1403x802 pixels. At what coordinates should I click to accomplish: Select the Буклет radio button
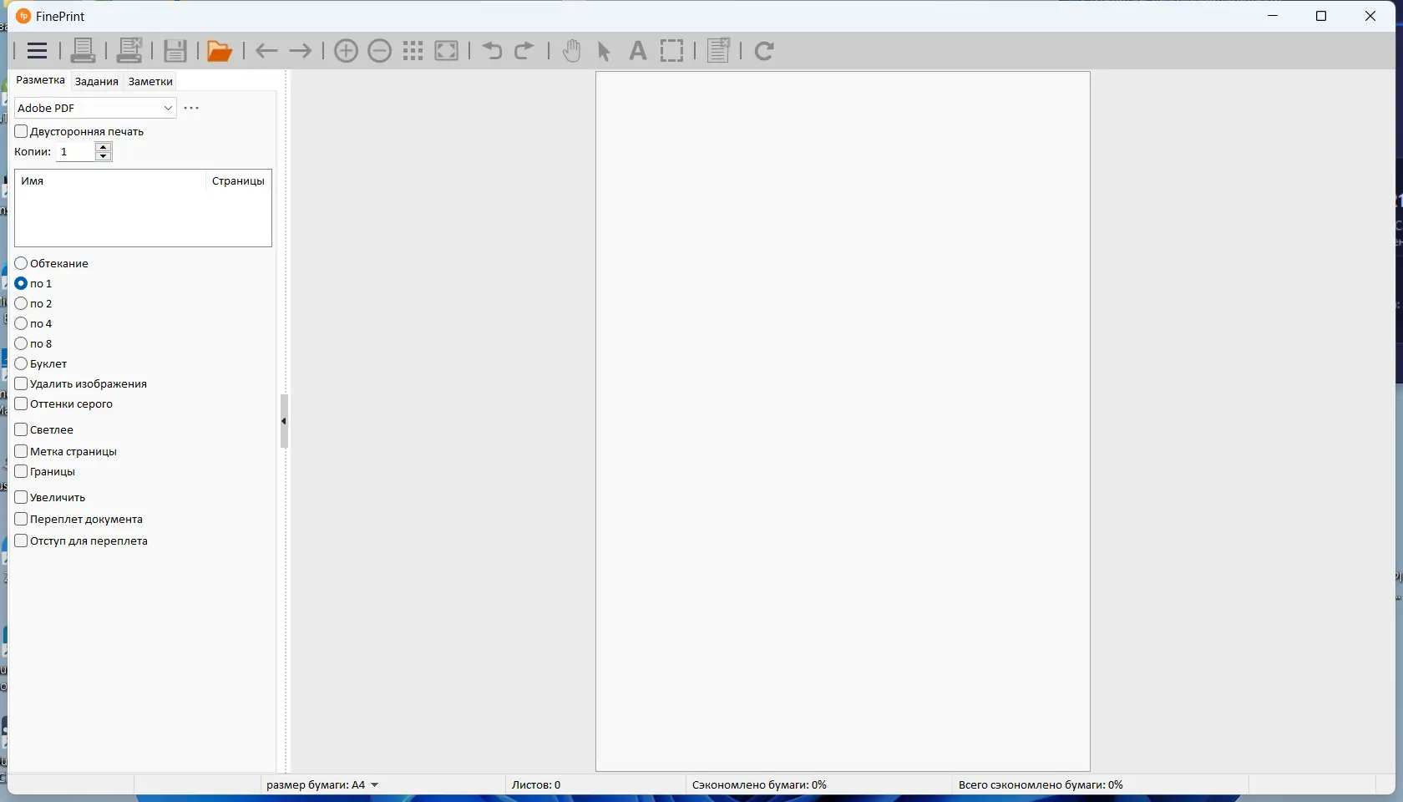pyautogui.click(x=22, y=363)
